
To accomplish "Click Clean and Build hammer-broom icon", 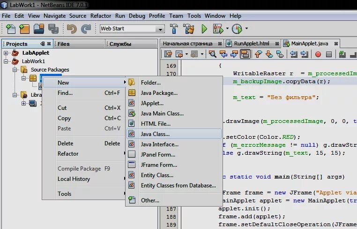I will [189, 29].
